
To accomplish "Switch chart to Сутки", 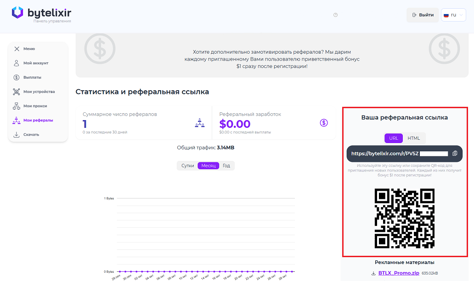I will (x=187, y=165).
